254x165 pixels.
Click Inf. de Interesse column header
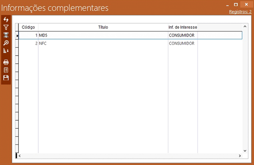[183, 27]
